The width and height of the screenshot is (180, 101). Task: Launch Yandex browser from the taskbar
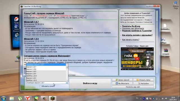pyautogui.click(x=28, y=98)
